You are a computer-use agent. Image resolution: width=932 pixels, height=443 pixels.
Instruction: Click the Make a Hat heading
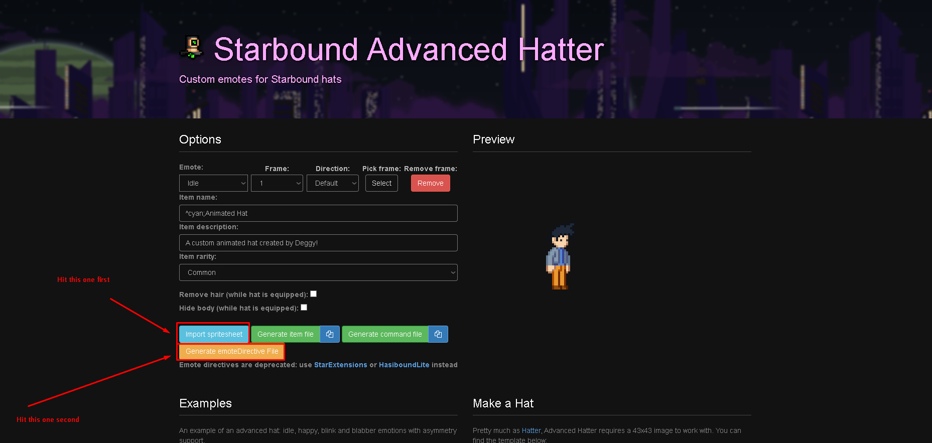coord(503,403)
